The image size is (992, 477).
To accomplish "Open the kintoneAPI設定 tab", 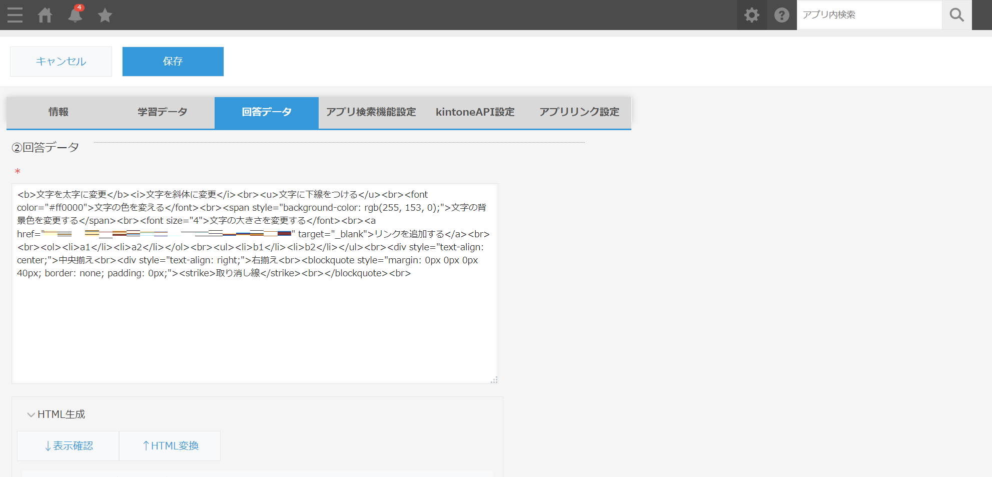I will coord(475,112).
